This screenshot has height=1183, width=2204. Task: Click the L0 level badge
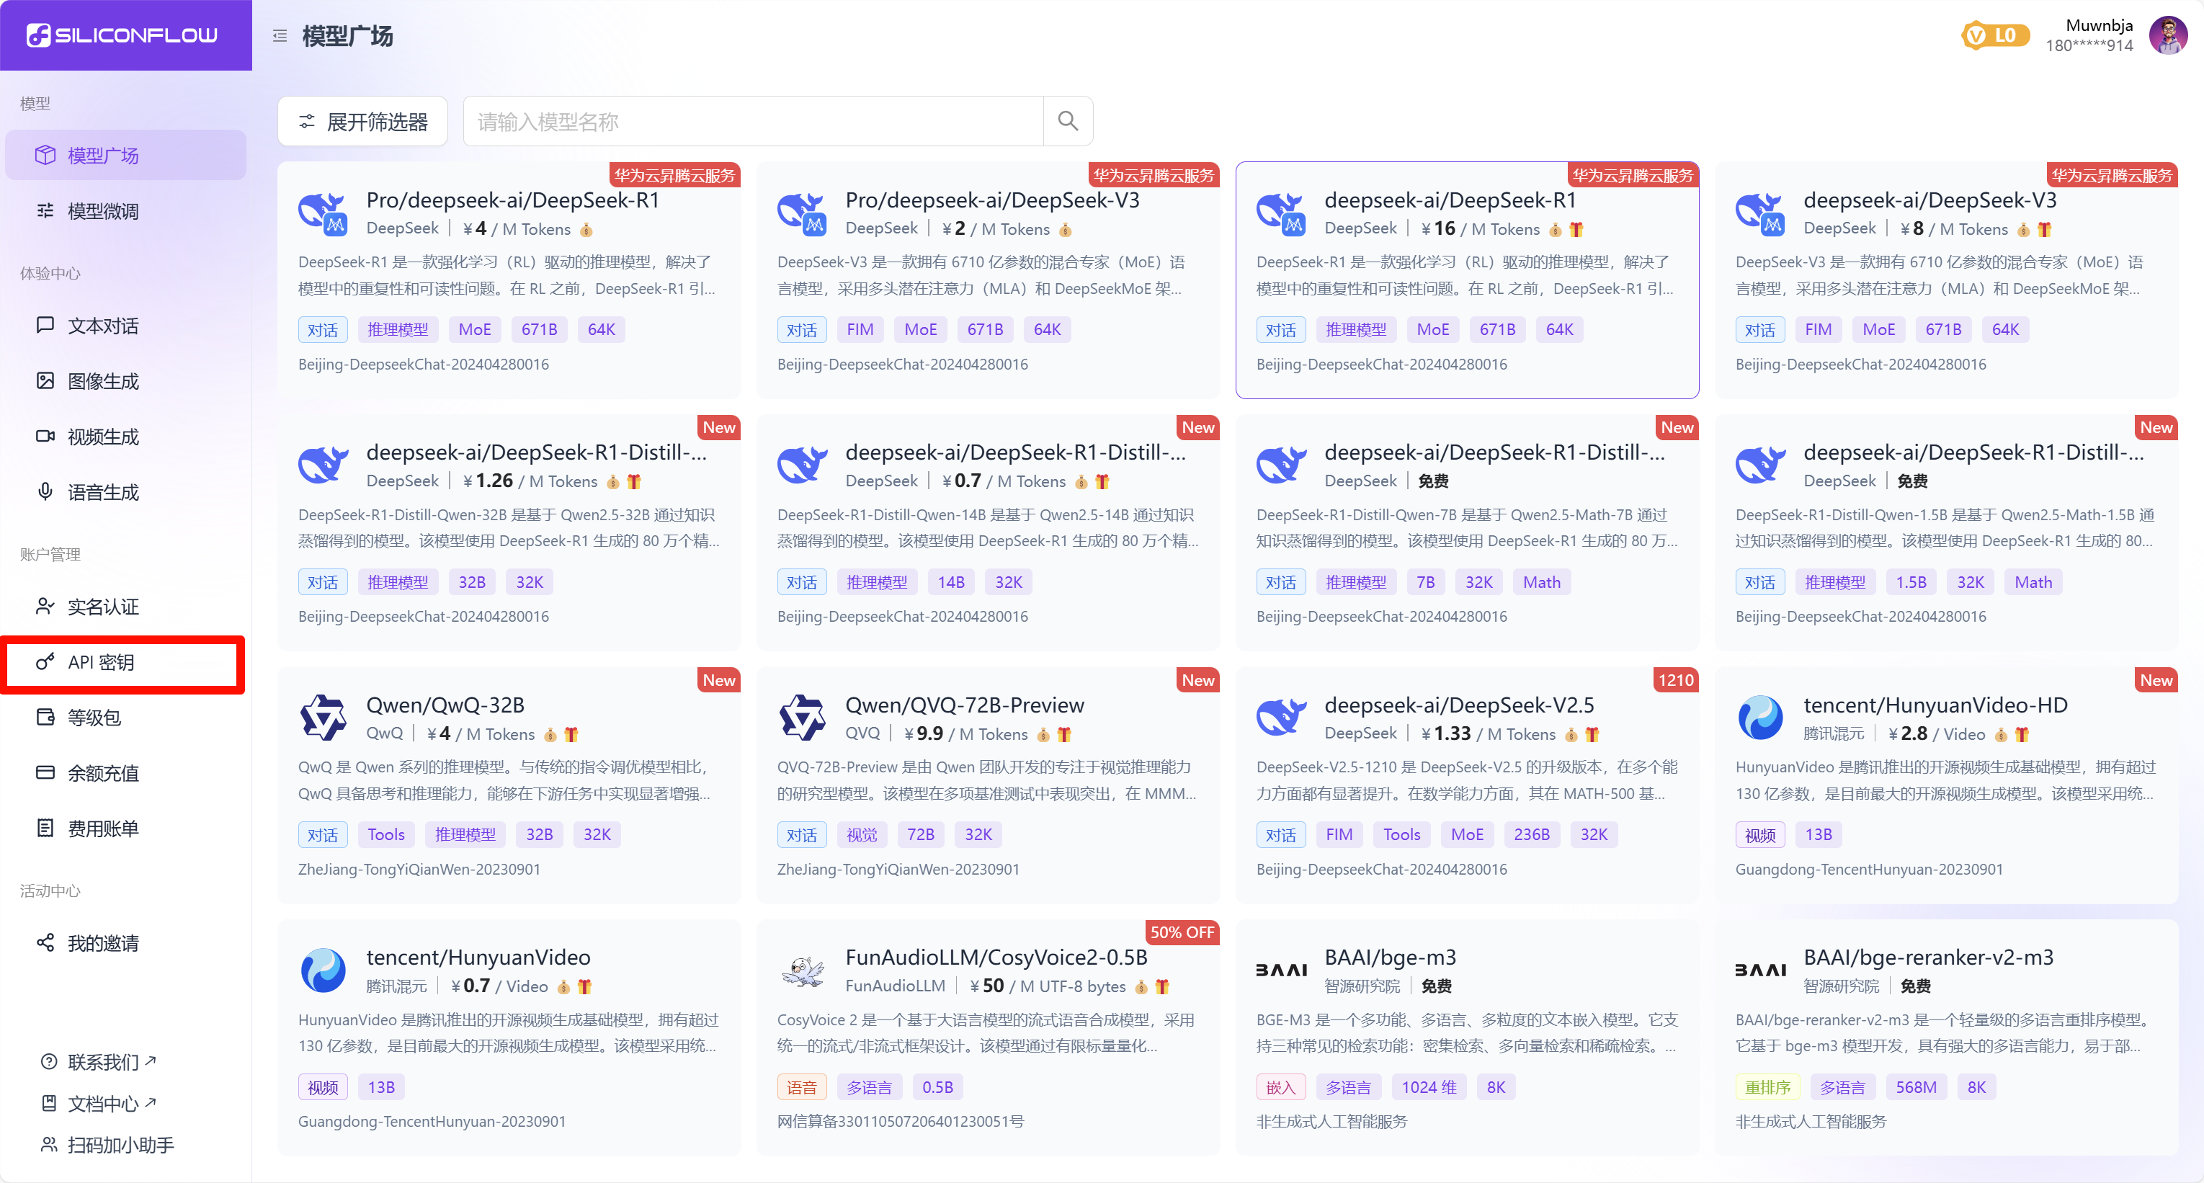click(x=1995, y=35)
